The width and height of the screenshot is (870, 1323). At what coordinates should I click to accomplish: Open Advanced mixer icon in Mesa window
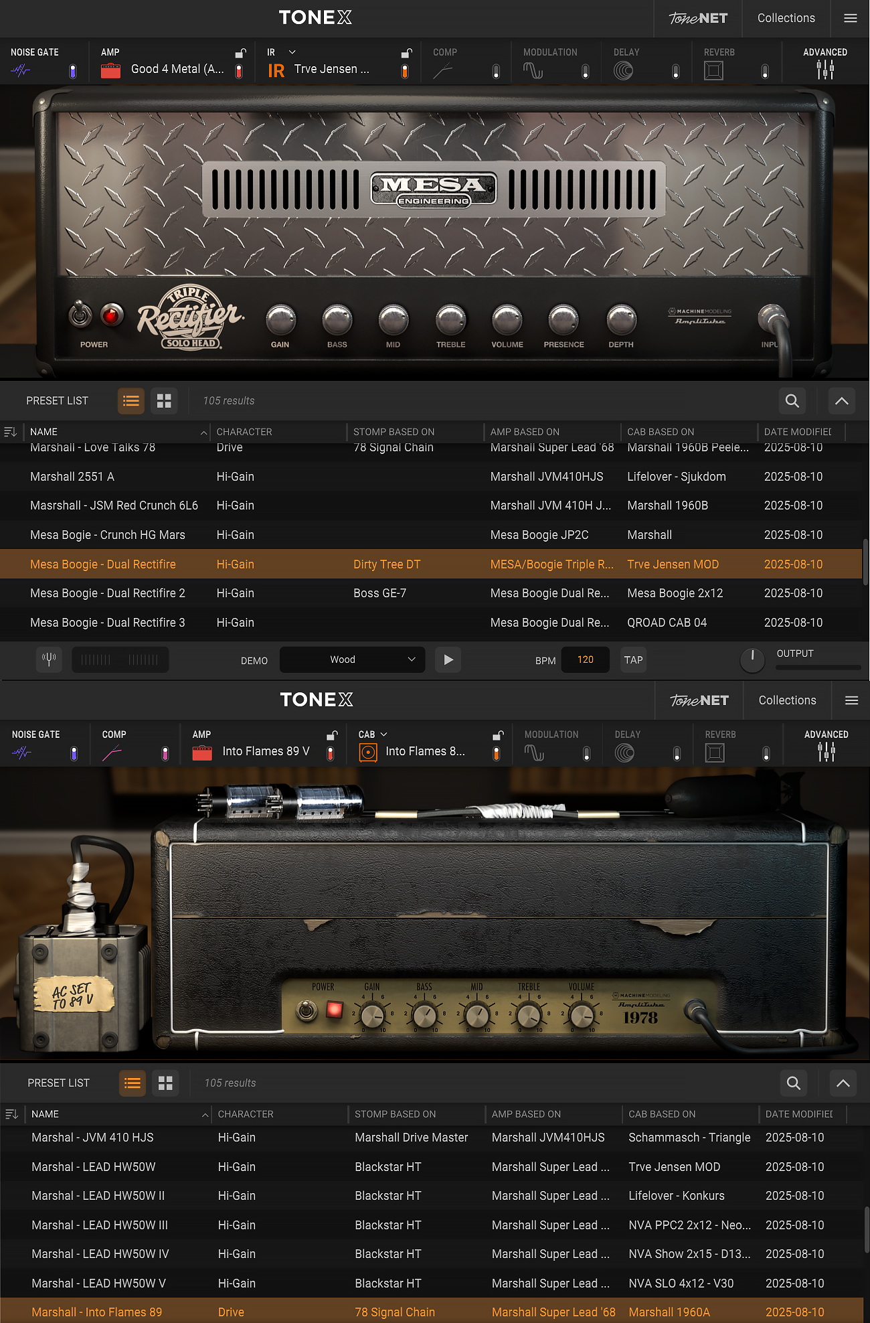click(x=825, y=70)
